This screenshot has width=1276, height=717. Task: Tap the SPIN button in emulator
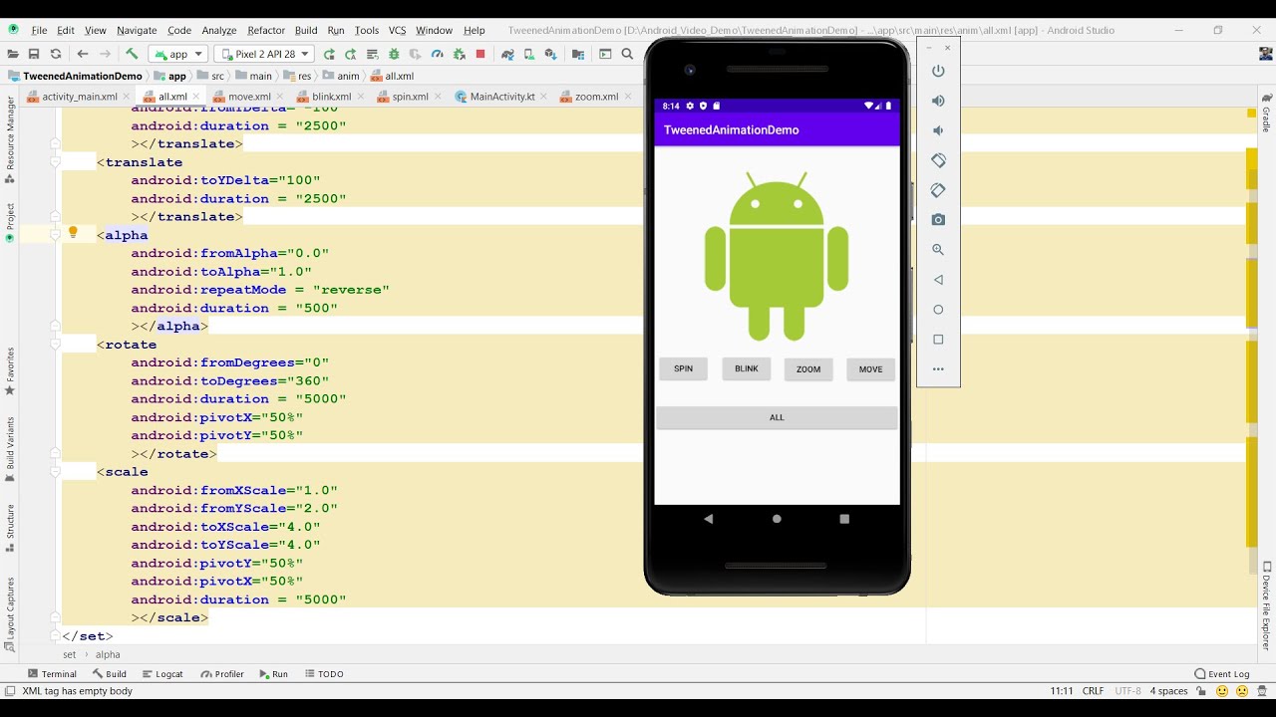683,368
